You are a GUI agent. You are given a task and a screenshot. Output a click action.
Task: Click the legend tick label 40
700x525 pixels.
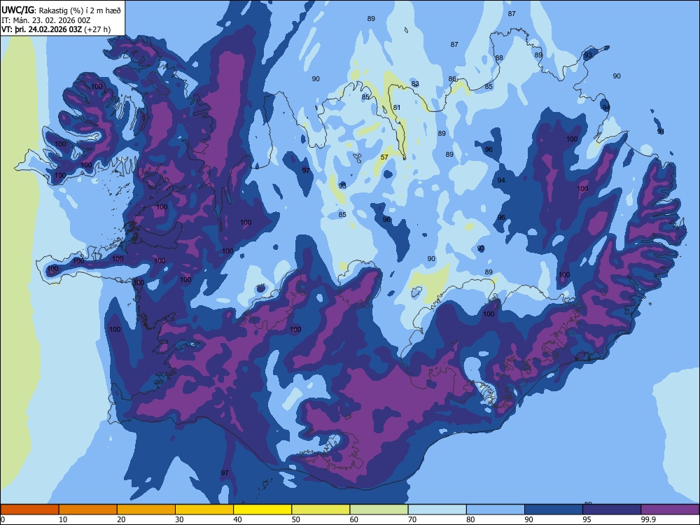pos(237,519)
